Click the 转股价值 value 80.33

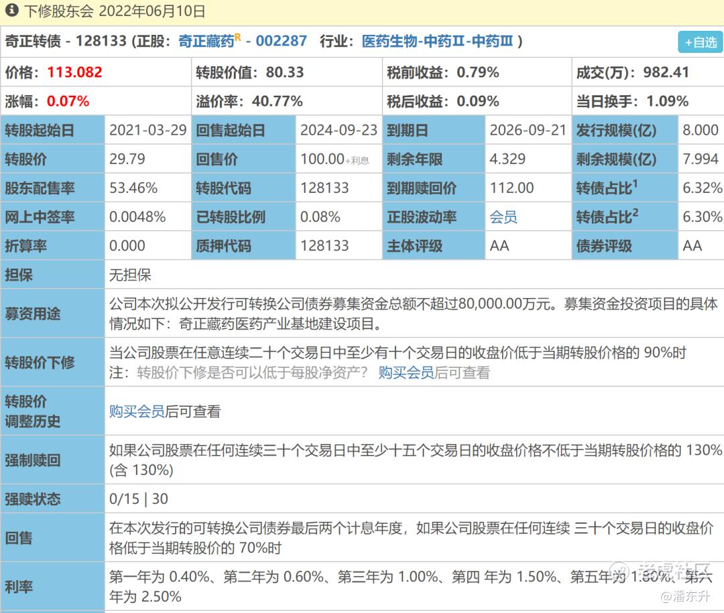point(285,72)
